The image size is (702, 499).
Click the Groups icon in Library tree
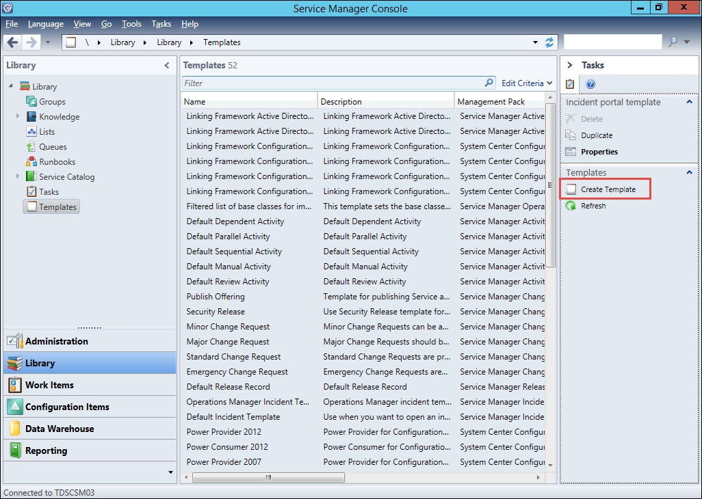[x=31, y=101]
